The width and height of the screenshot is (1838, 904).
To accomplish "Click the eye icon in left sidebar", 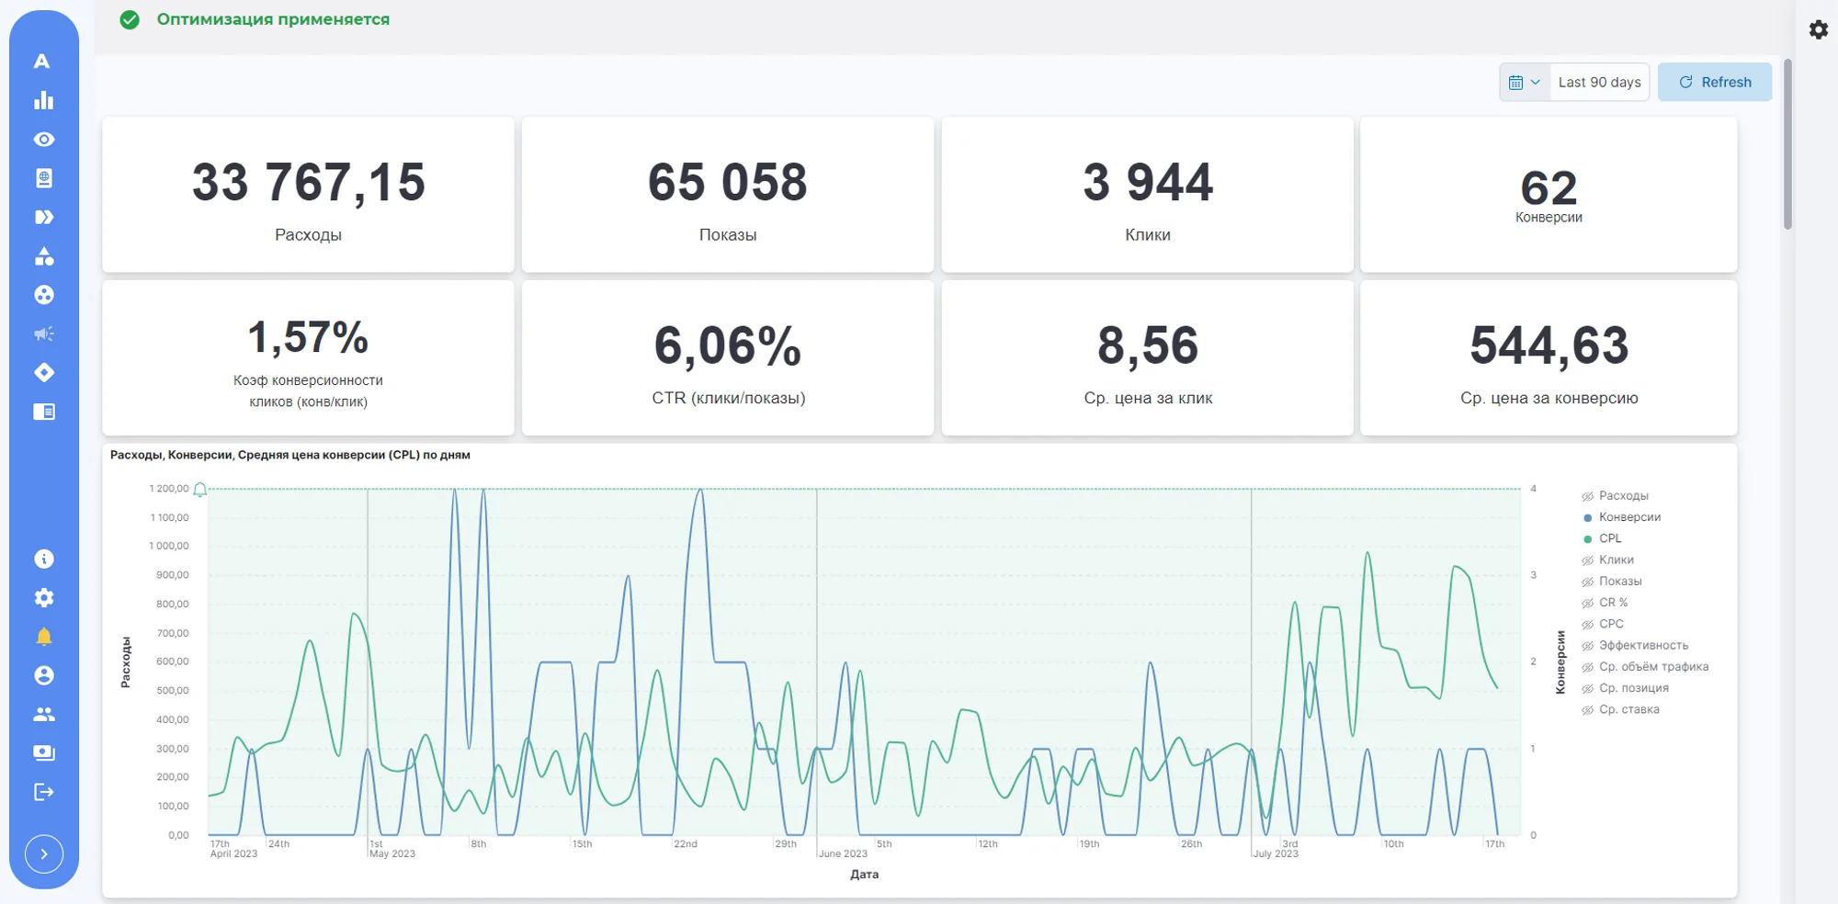I will click(x=43, y=139).
